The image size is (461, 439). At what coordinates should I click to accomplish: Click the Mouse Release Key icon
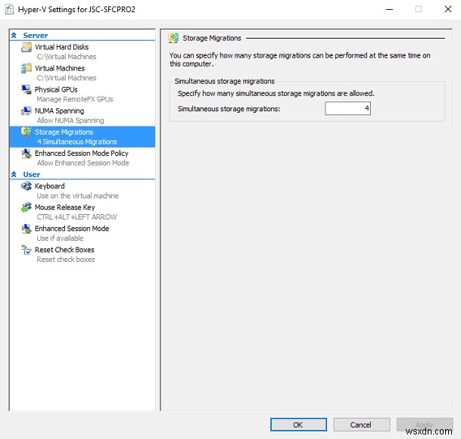(26, 207)
